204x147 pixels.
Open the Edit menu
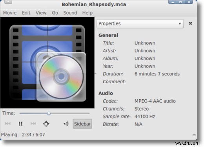coord(26,13)
